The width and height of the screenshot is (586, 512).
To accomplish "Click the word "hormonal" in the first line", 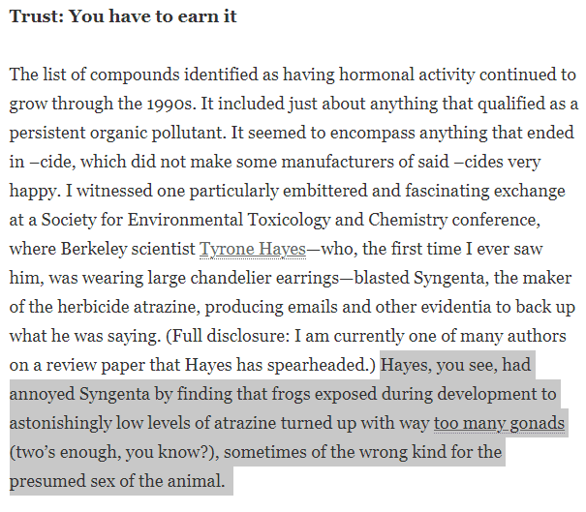I will (x=377, y=75).
